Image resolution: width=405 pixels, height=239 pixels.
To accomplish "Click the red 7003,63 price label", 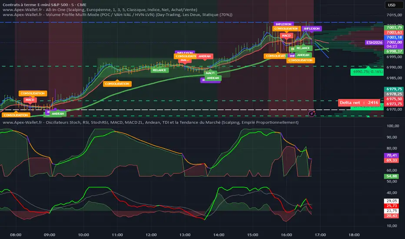I will [x=394, y=32].
